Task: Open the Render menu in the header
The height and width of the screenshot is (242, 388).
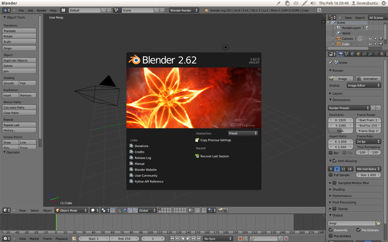Action: 41,10
